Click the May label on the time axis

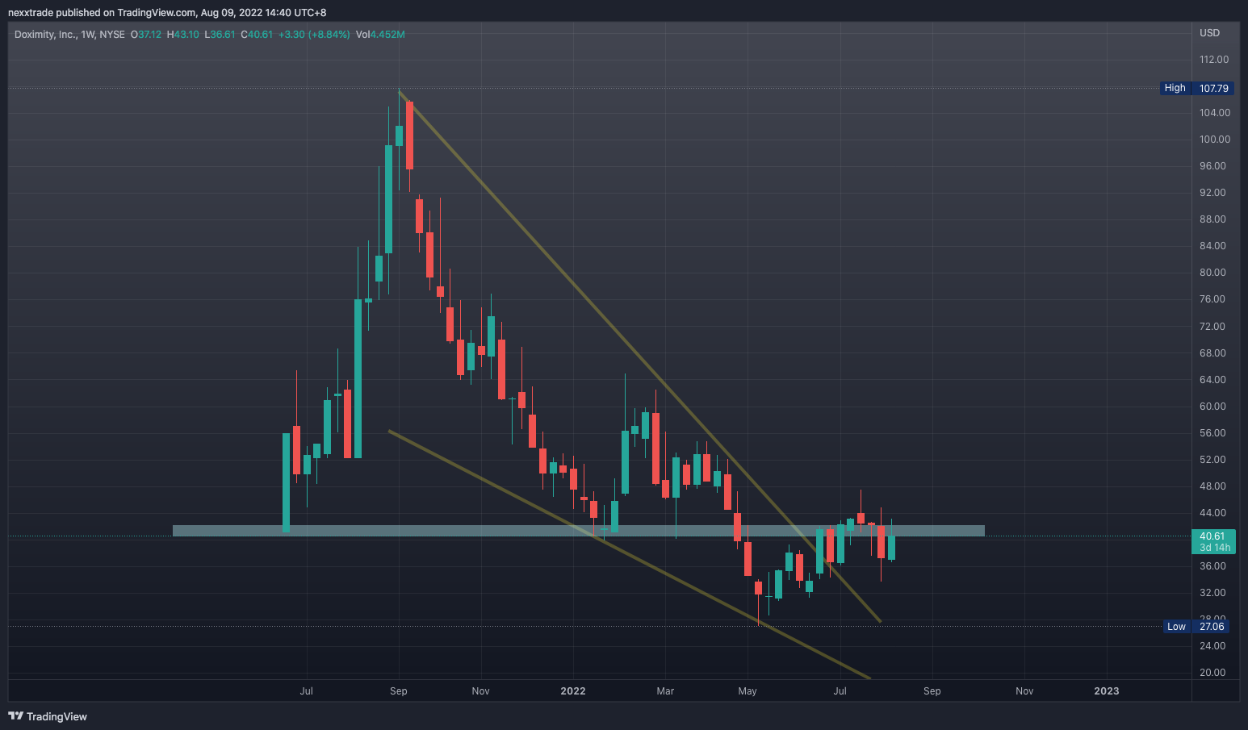click(x=748, y=691)
